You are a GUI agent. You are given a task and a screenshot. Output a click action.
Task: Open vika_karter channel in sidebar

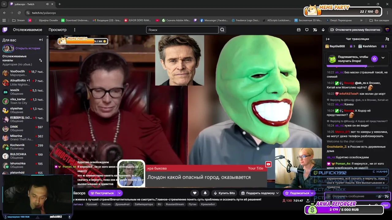pyautogui.click(x=23, y=101)
